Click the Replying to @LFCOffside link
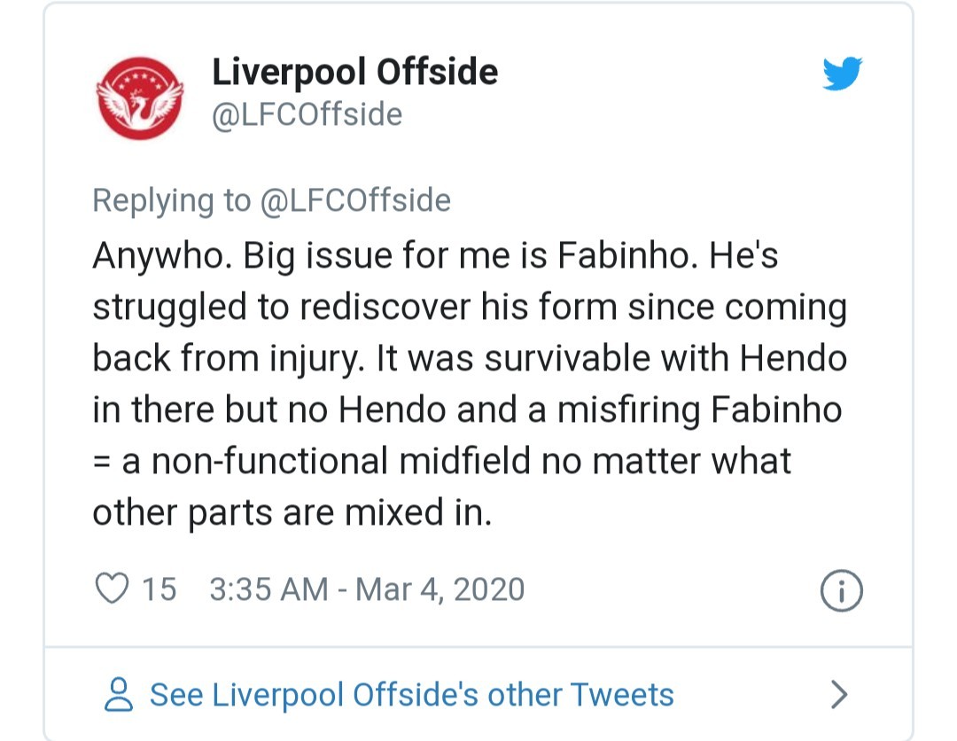 tap(271, 199)
